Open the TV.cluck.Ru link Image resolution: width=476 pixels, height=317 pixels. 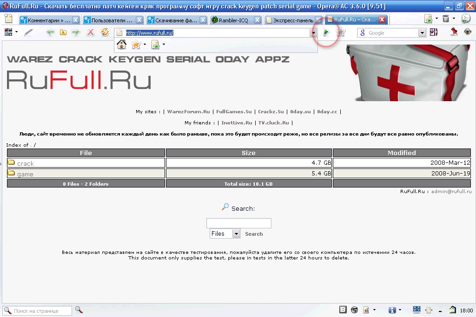click(273, 123)
